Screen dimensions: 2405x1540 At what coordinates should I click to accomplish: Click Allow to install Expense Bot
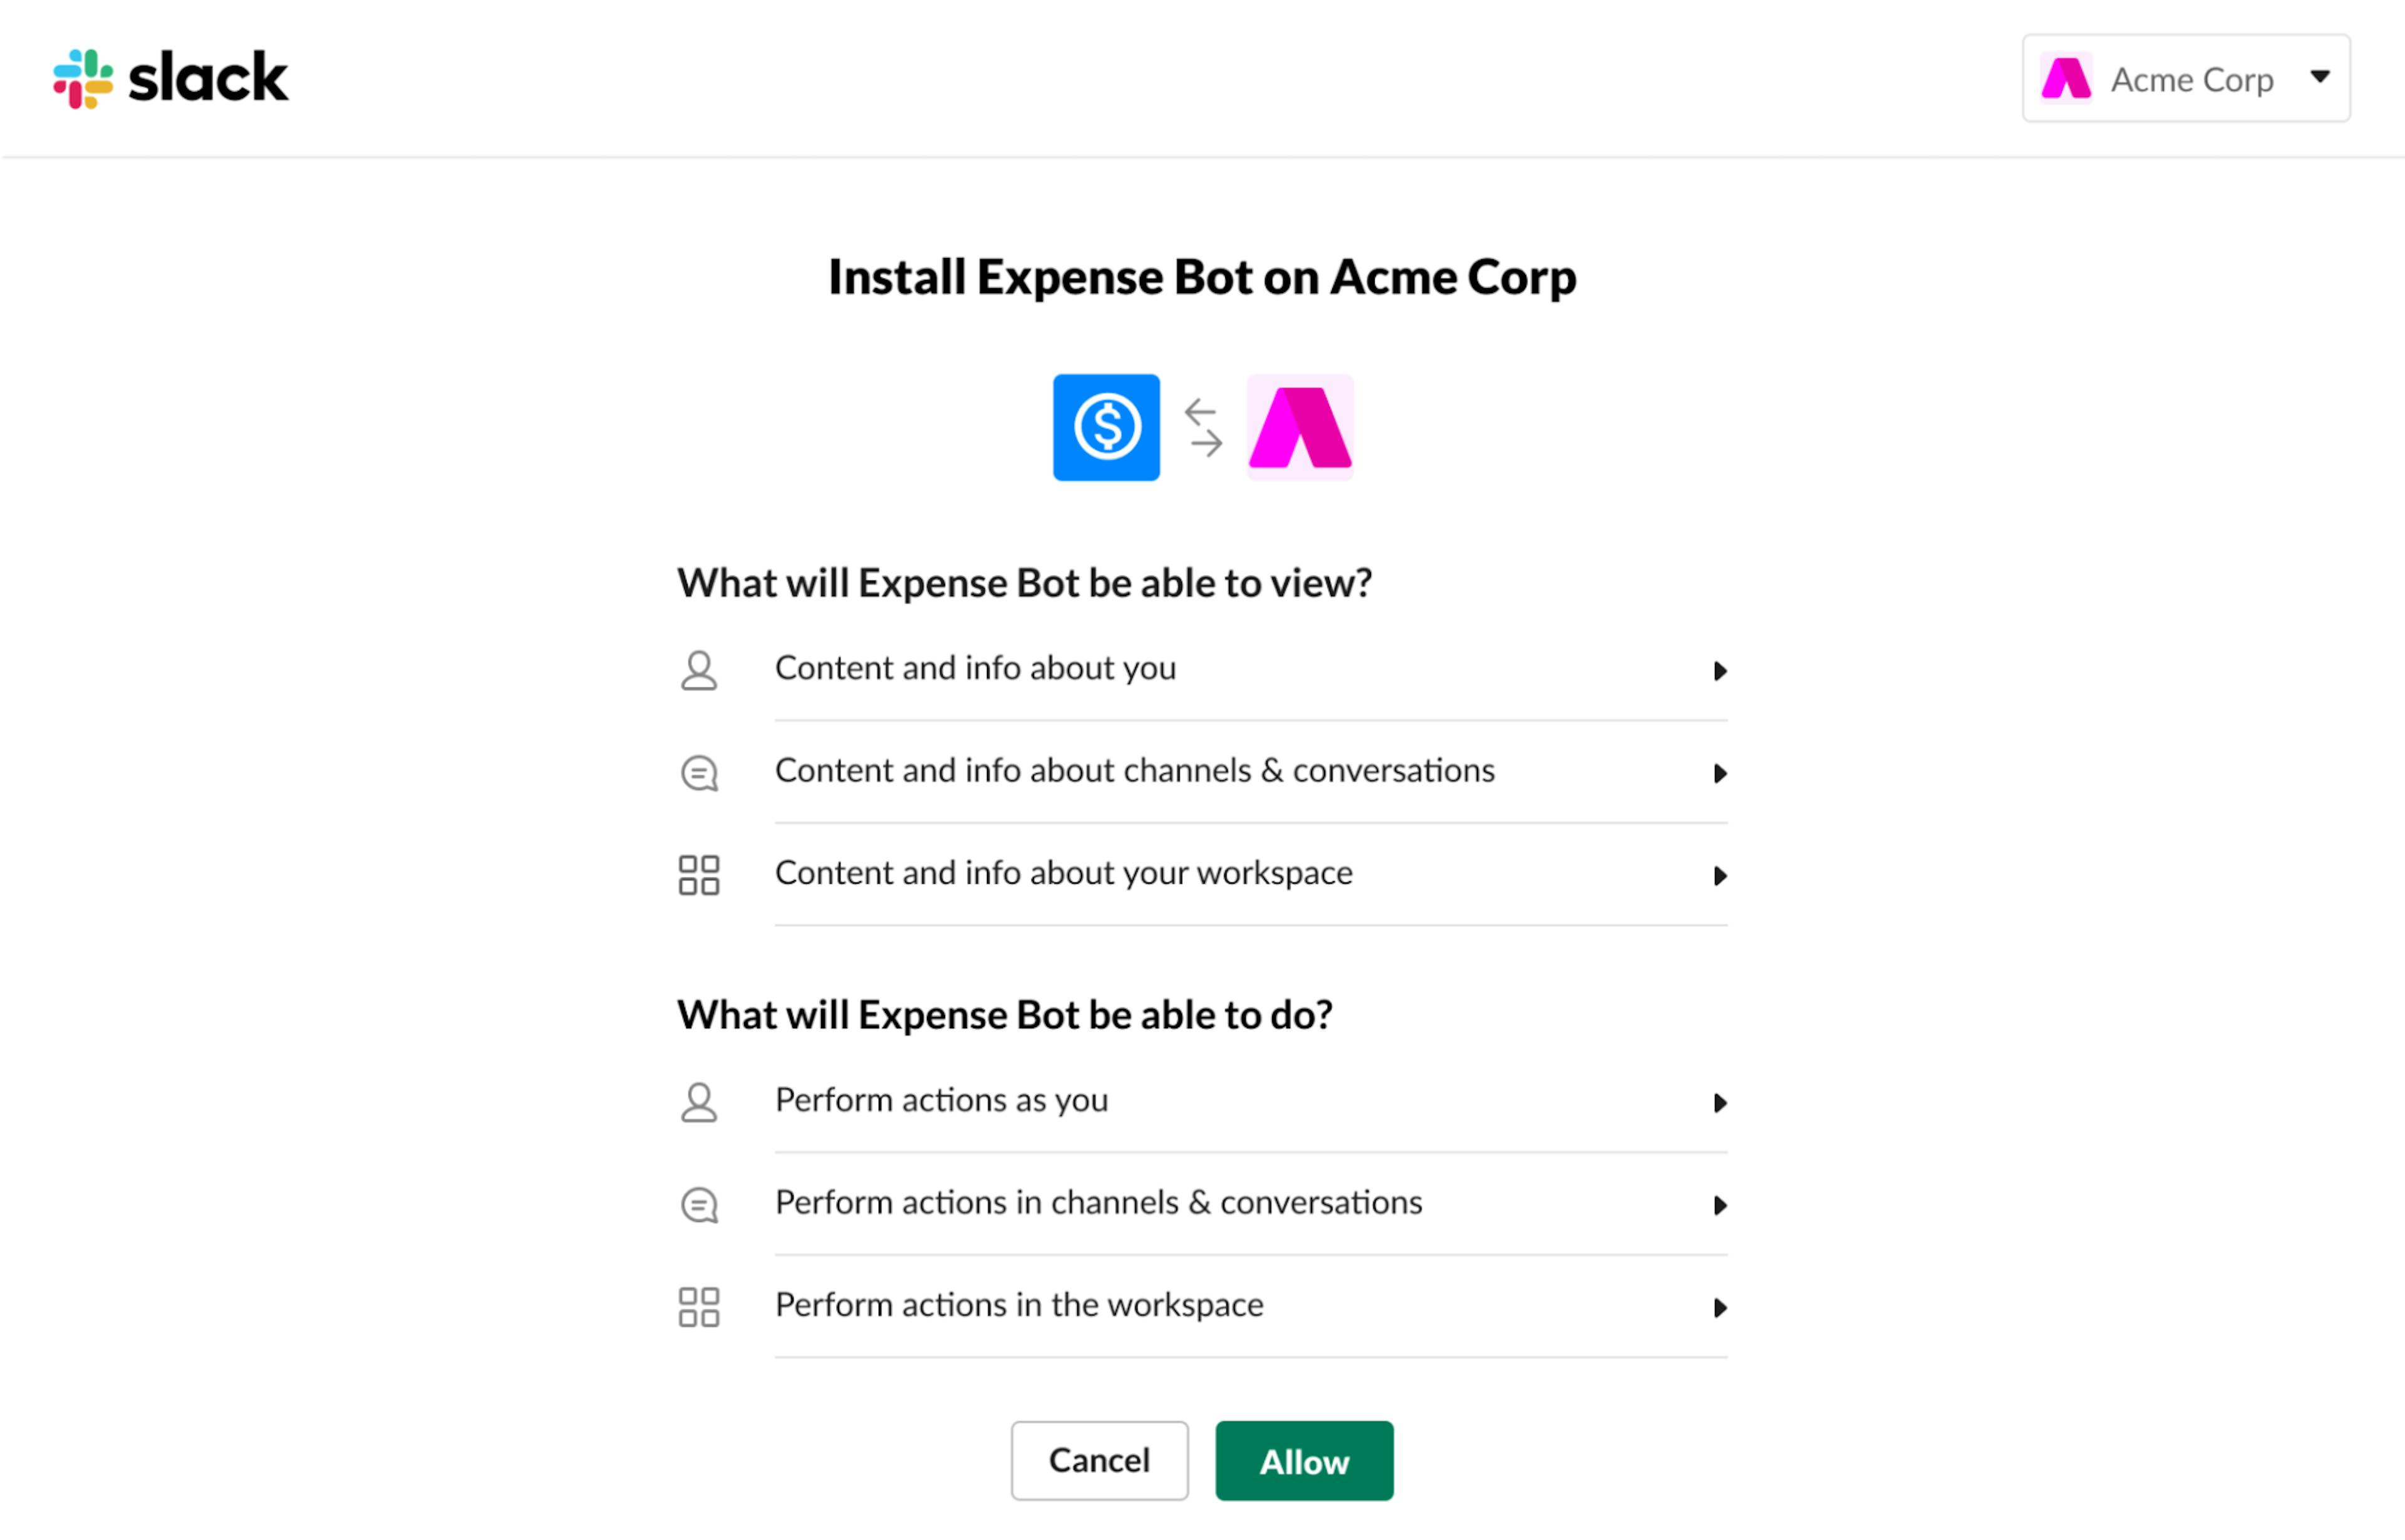1304,1459
